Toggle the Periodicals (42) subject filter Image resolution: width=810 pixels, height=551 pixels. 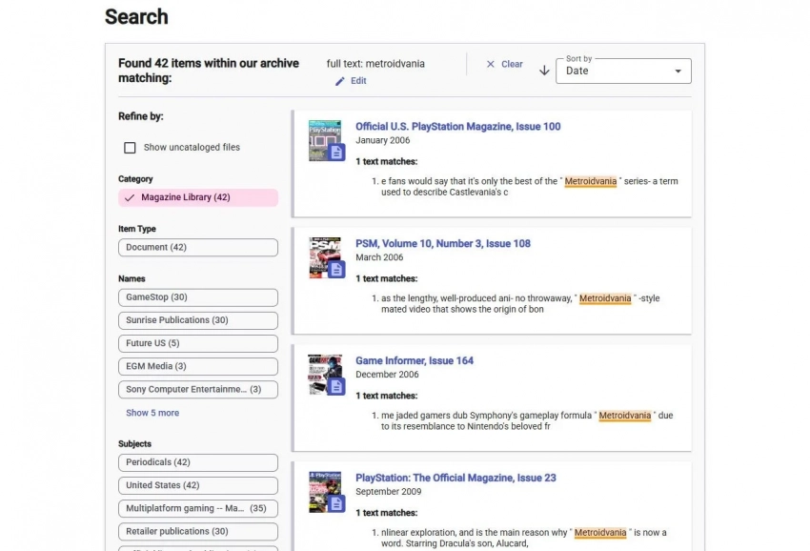[197, 462]
